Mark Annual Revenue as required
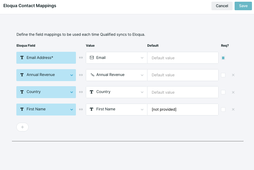 click(x=223, y=75)
